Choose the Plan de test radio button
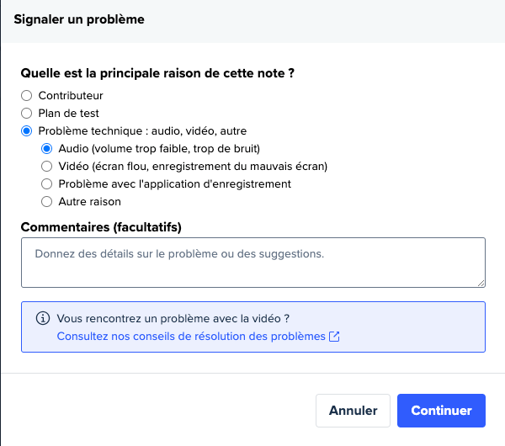The height and width of the screenshot is (446, 505). click(x=26, y=114)
